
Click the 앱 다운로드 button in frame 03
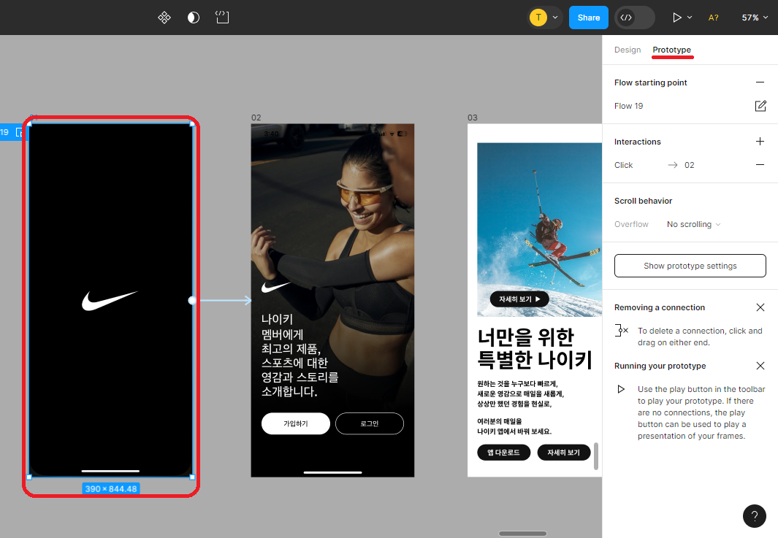(x=503, y=452)
